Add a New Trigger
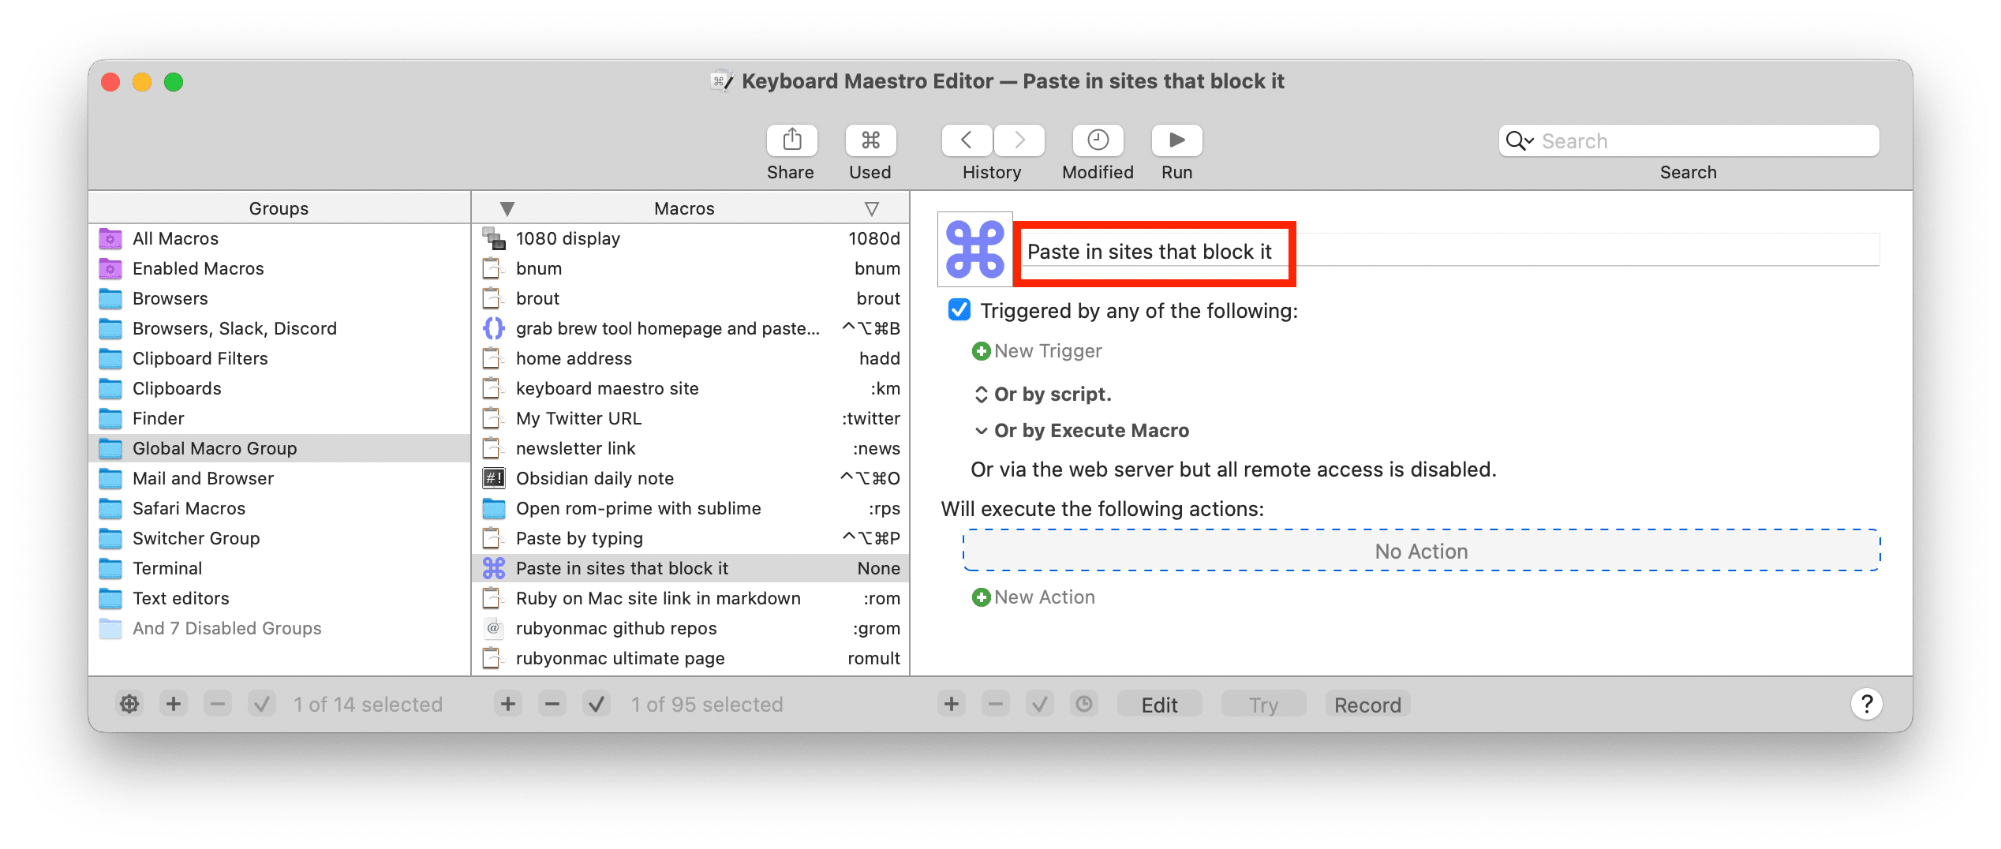The image size is (2001, 849). coord(1037,351)
